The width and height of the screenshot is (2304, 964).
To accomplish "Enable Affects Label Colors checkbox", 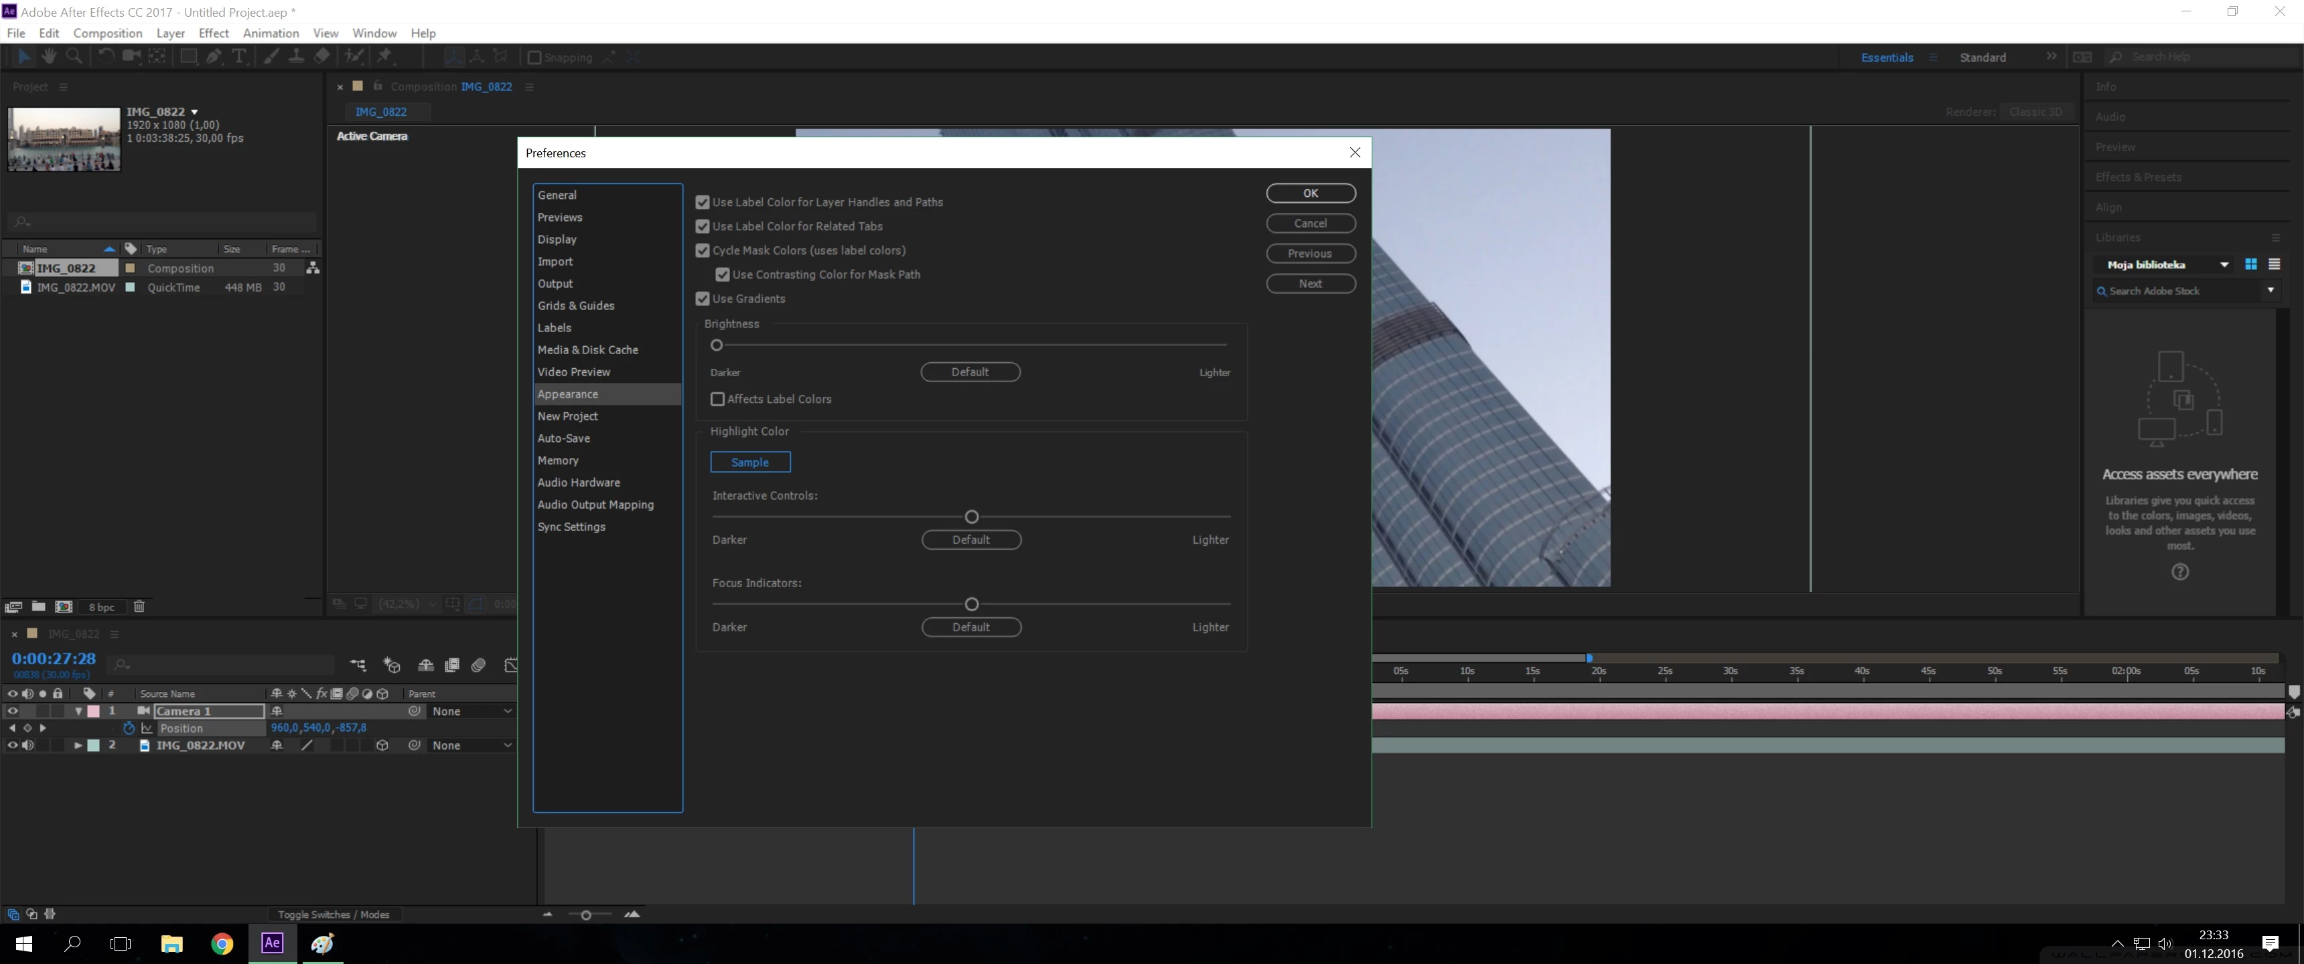I will pos(717,399).
